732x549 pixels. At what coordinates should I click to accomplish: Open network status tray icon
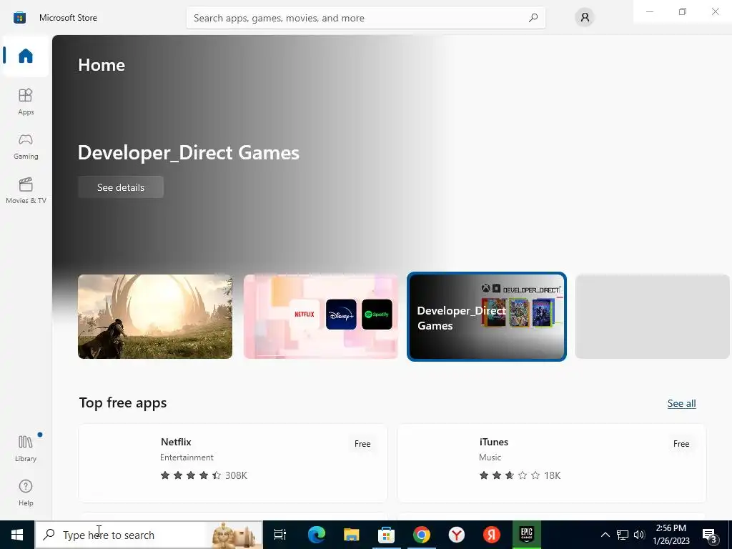click(x=623, y=535)
